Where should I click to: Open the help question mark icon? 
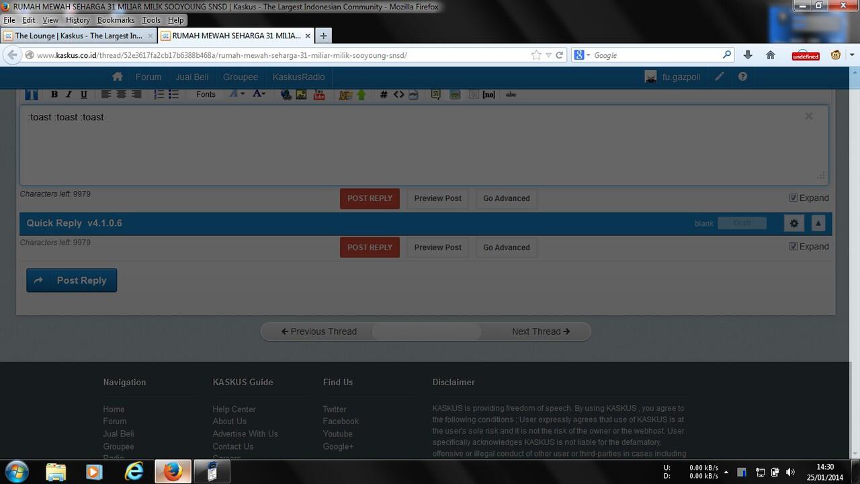point(742,77)
